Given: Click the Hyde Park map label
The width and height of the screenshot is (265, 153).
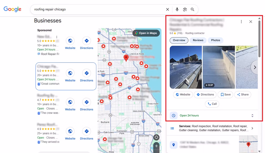Looking at the screenshot, I should [153, 104].
